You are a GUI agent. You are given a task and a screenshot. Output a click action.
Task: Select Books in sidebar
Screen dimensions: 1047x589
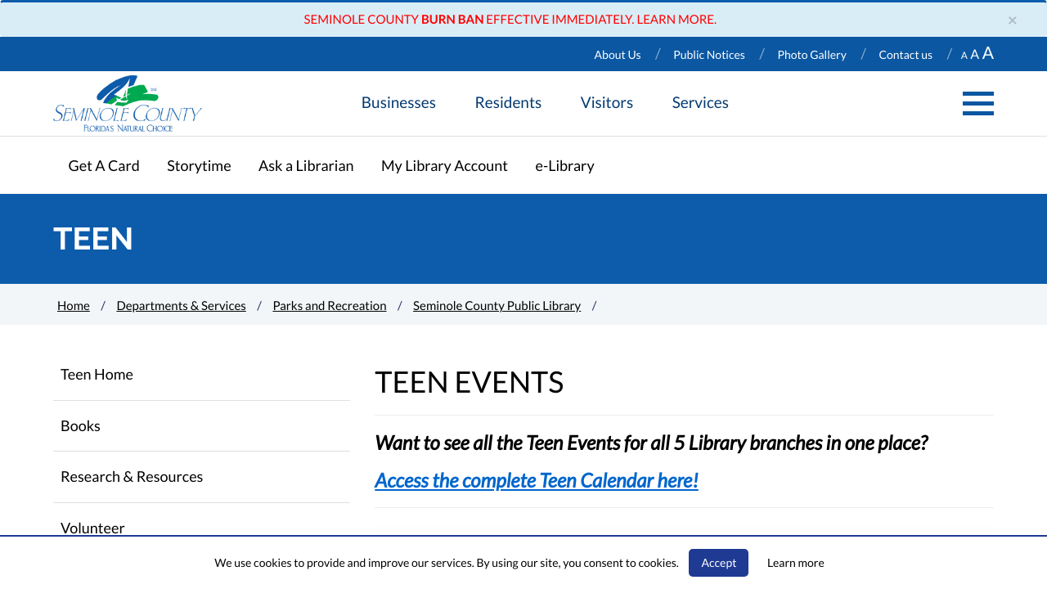pyautogui.click(x=201, y=425)
